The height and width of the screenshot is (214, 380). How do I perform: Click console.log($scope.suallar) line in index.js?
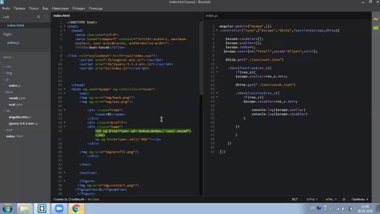tap(278, 109)
